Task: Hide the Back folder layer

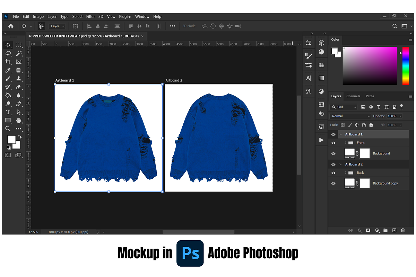Action: pyautogui.click(x=333, y=173)
